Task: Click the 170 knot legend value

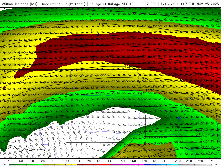Action: (x=144, y=161)
